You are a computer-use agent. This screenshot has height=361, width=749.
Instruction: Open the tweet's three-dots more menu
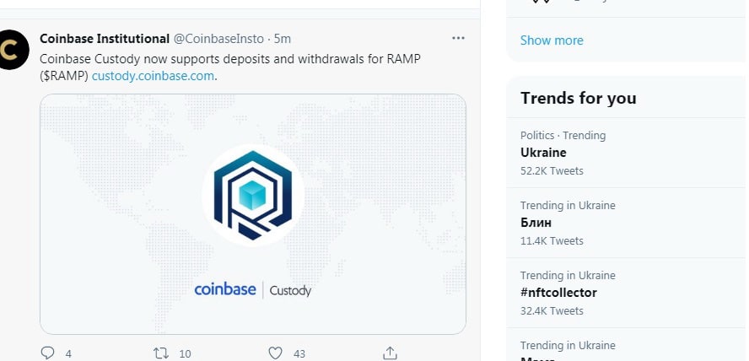(458, 38)
